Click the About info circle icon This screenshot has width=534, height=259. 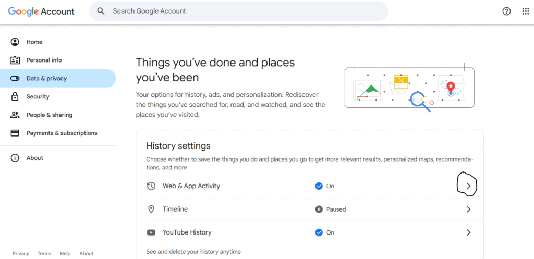[15, 158]
